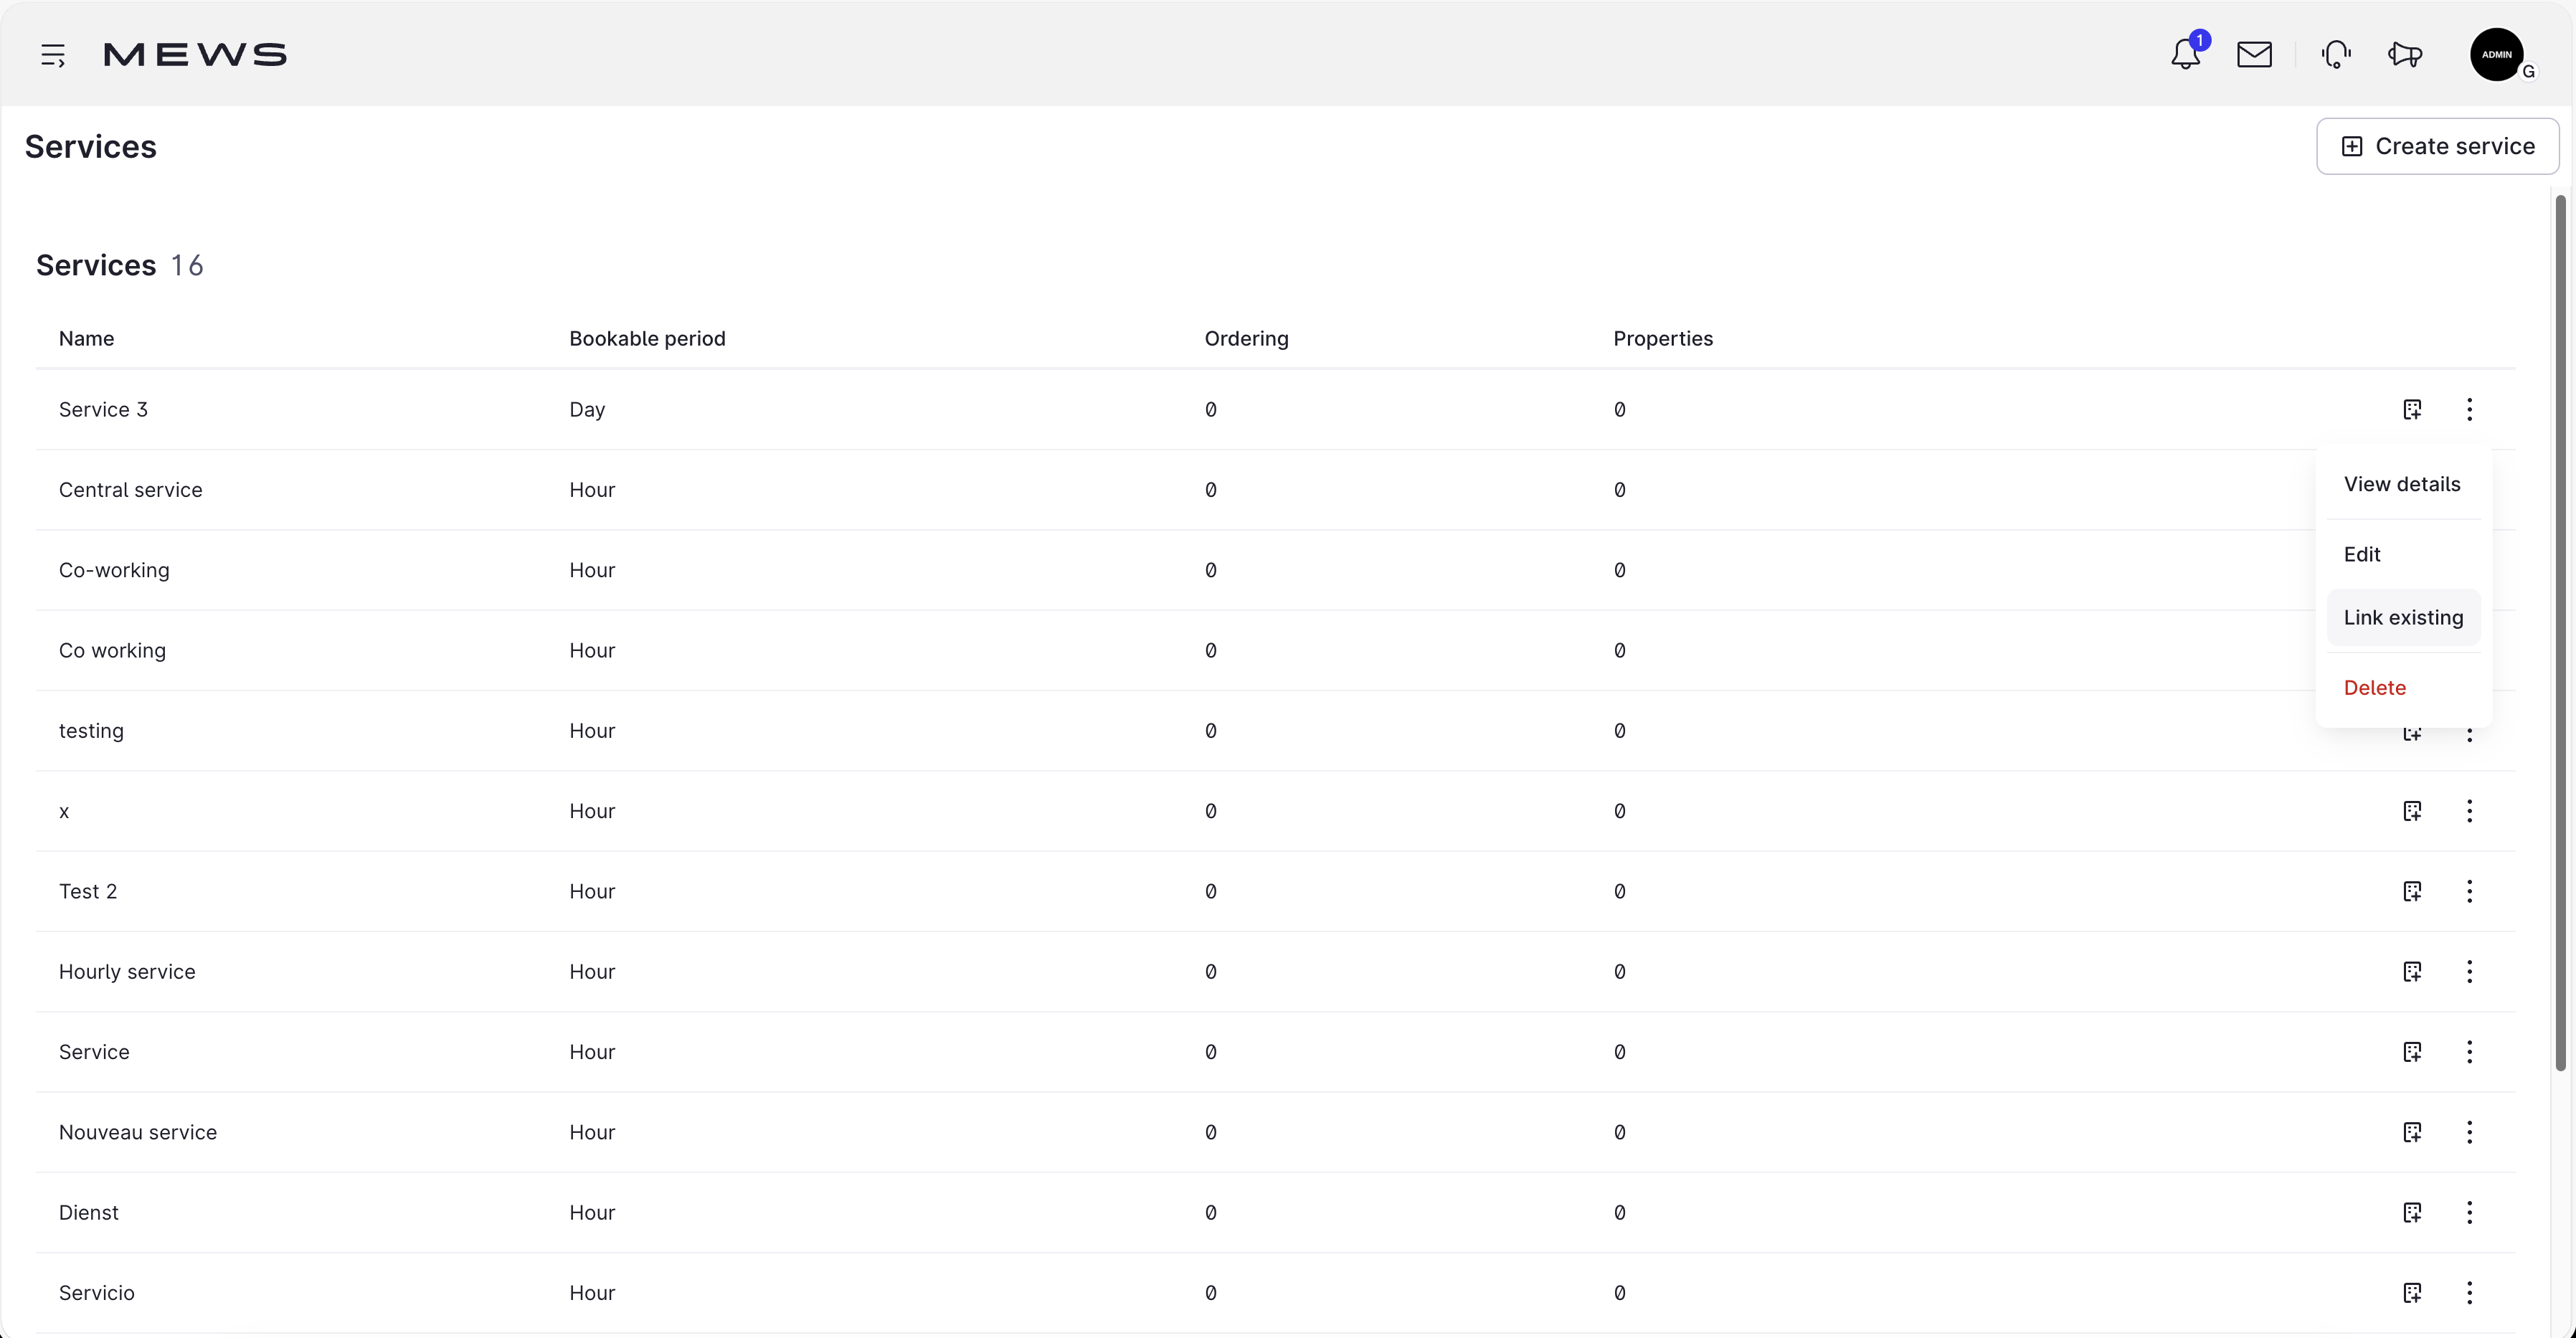Click the vertical page scrollbar

[x=2560, y=632]
